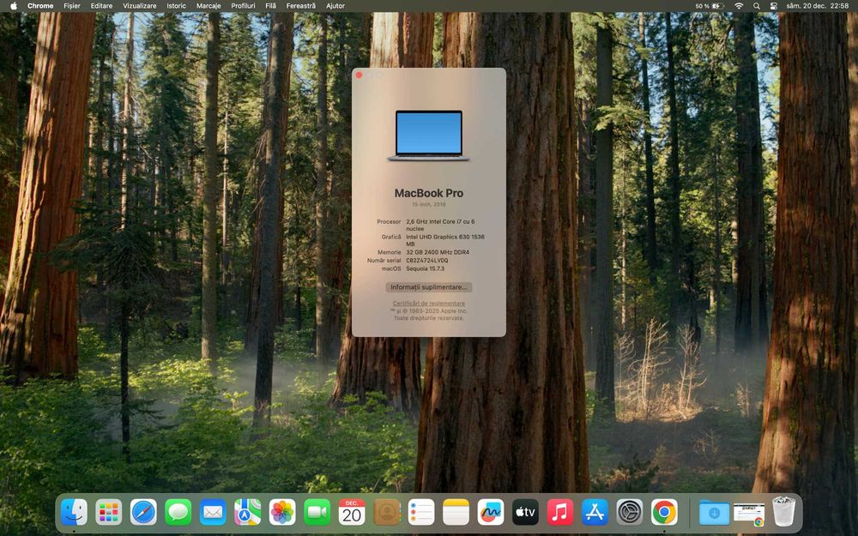Open System Settings from the dock
The width and height of the screenshot is (858, 536).
pos(630,513)
